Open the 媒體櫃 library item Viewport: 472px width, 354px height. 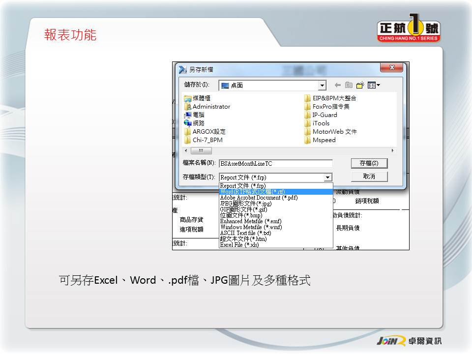coord(201,98)
